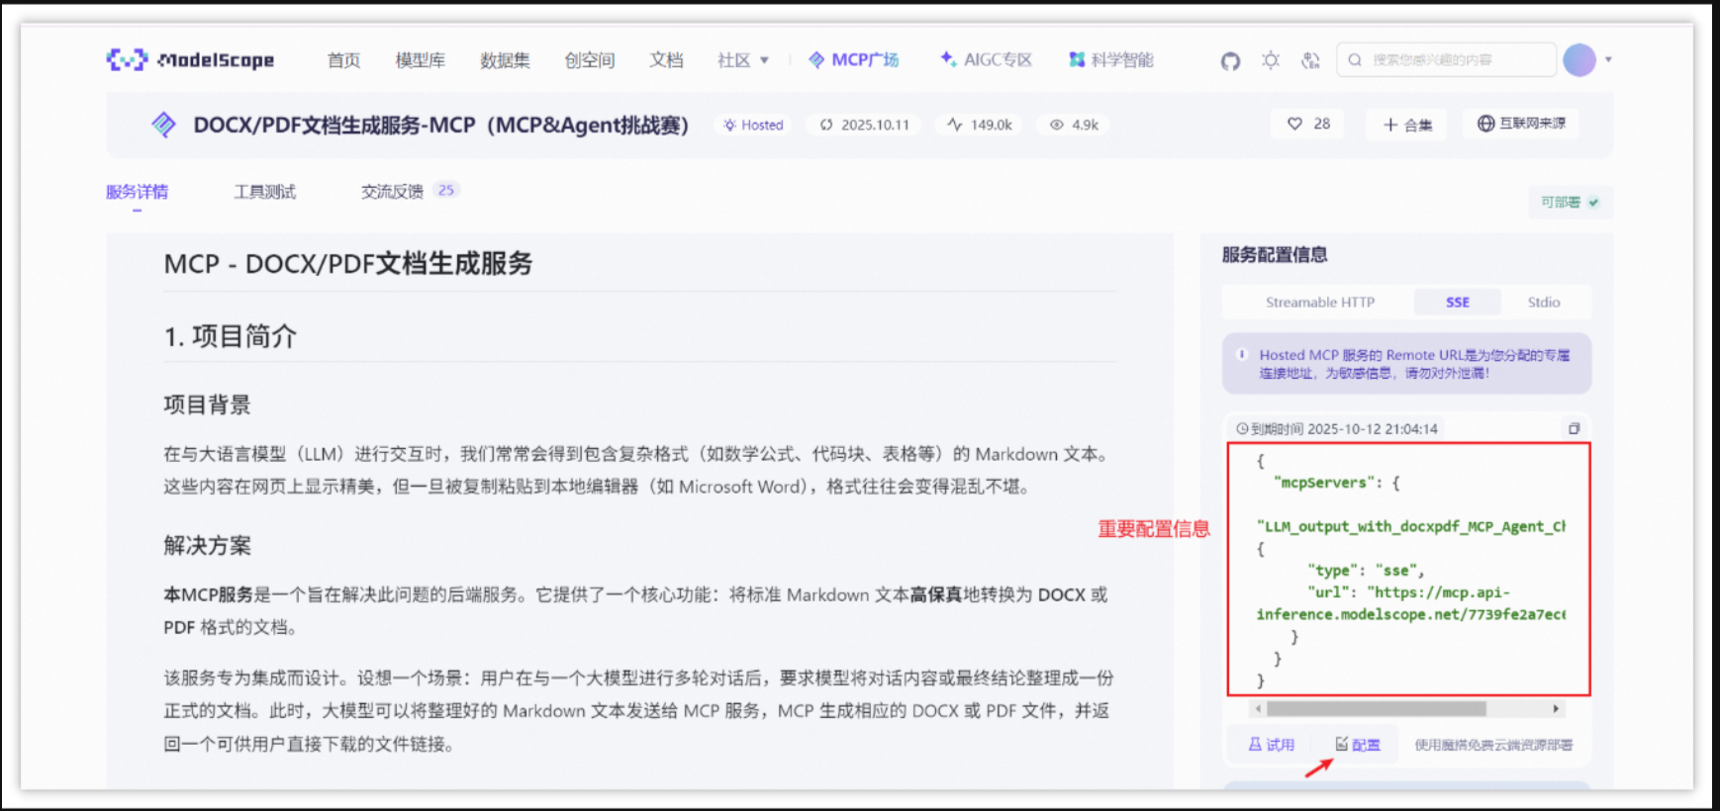Click the 解决方案 subheading
The image size is (1720, 811).
tap(207, 546)
